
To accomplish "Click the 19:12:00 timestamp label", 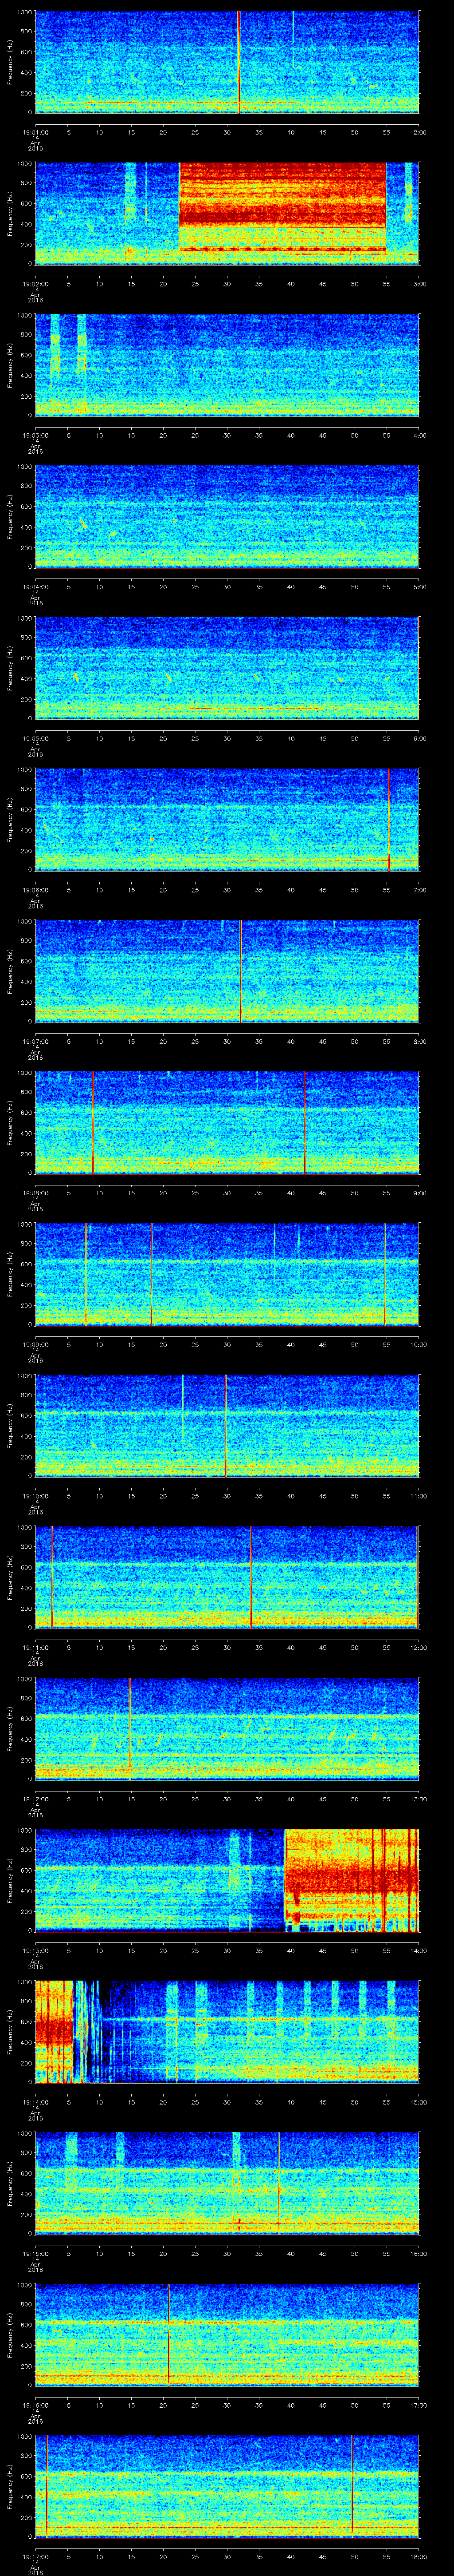I will [35, 1798].
